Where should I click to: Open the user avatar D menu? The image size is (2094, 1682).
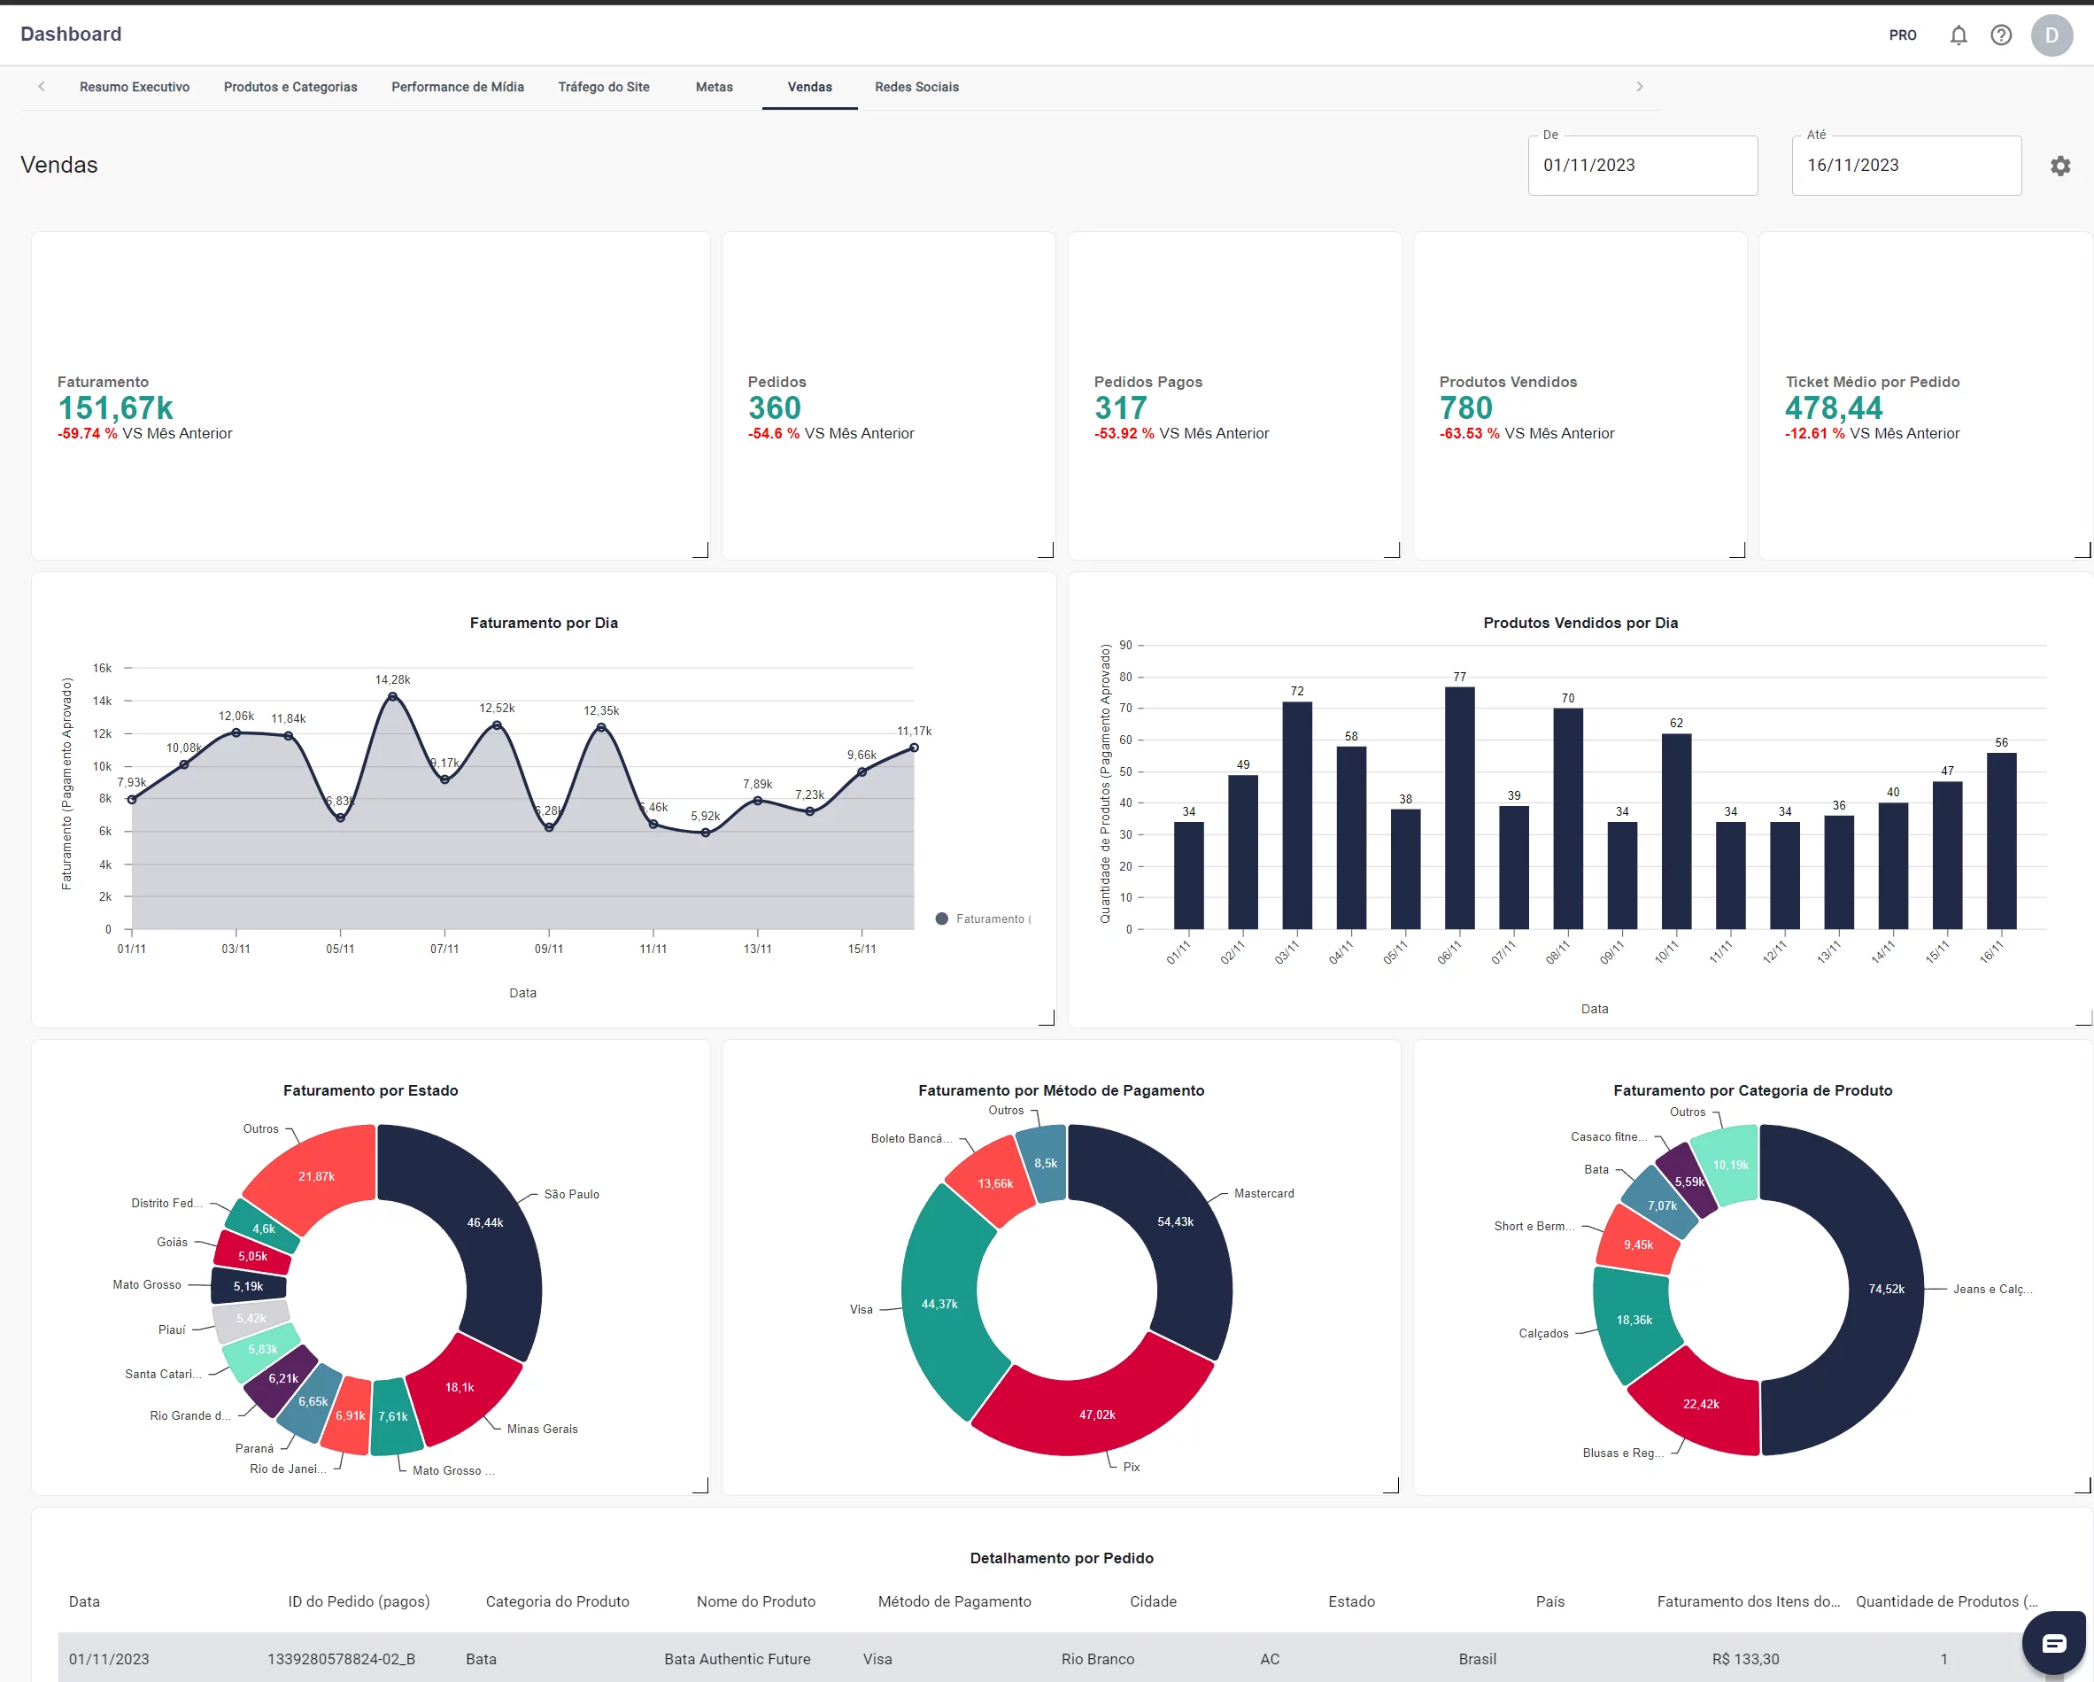2052,35
